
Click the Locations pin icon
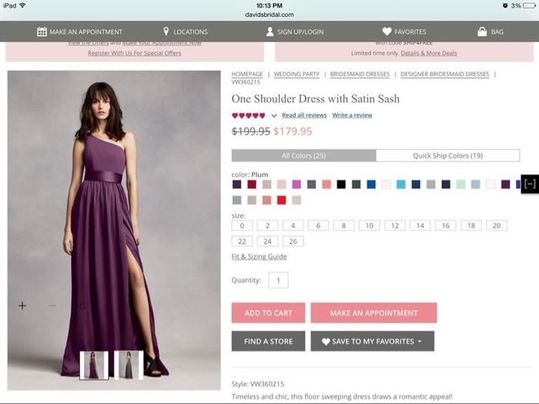click(166, 32)
